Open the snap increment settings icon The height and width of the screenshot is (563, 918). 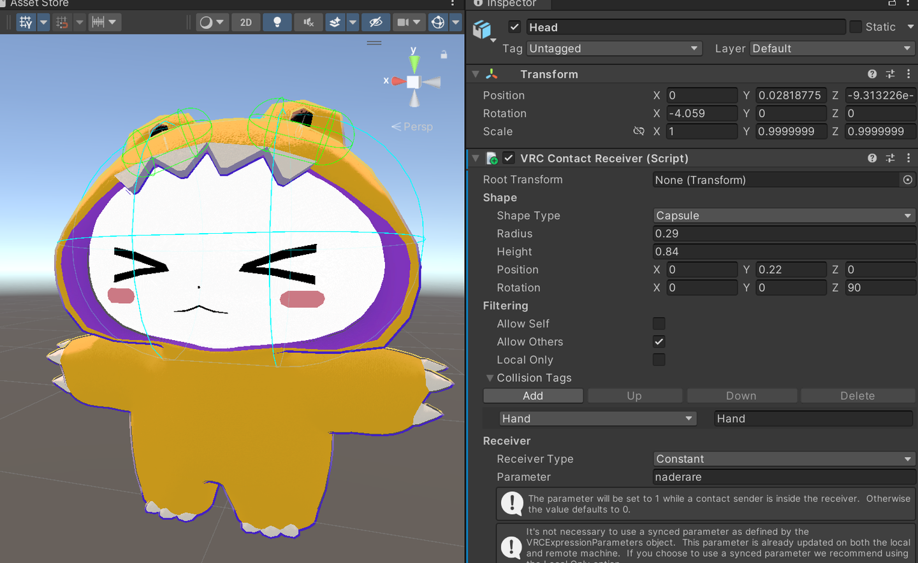click(x=98, y=22)
